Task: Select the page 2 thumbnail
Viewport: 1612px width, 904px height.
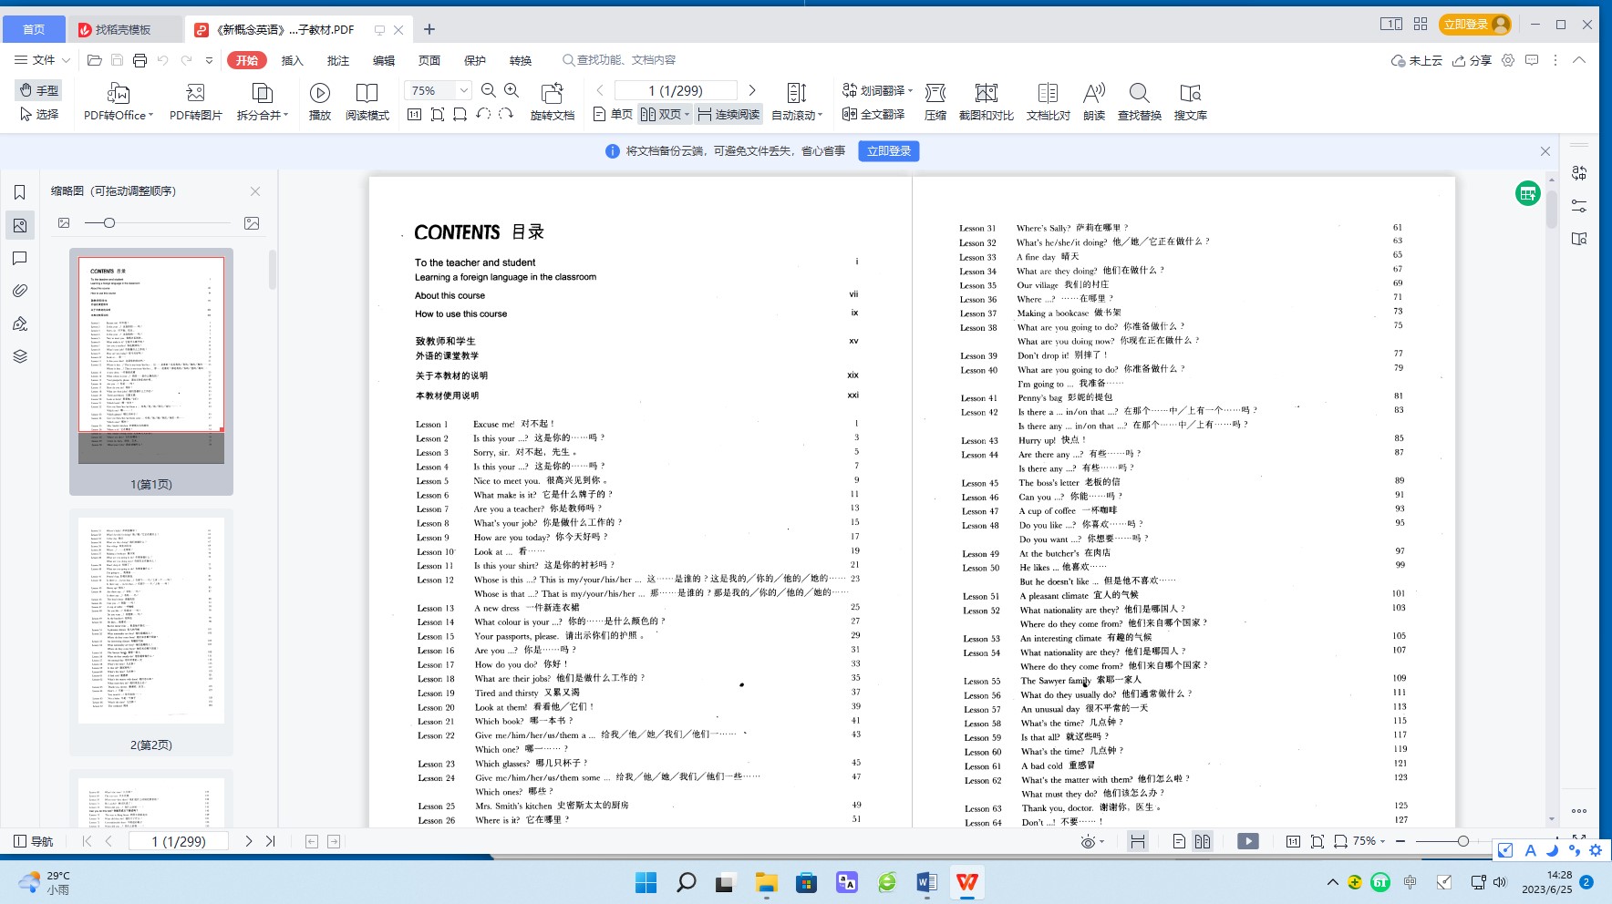Action: 151,621
